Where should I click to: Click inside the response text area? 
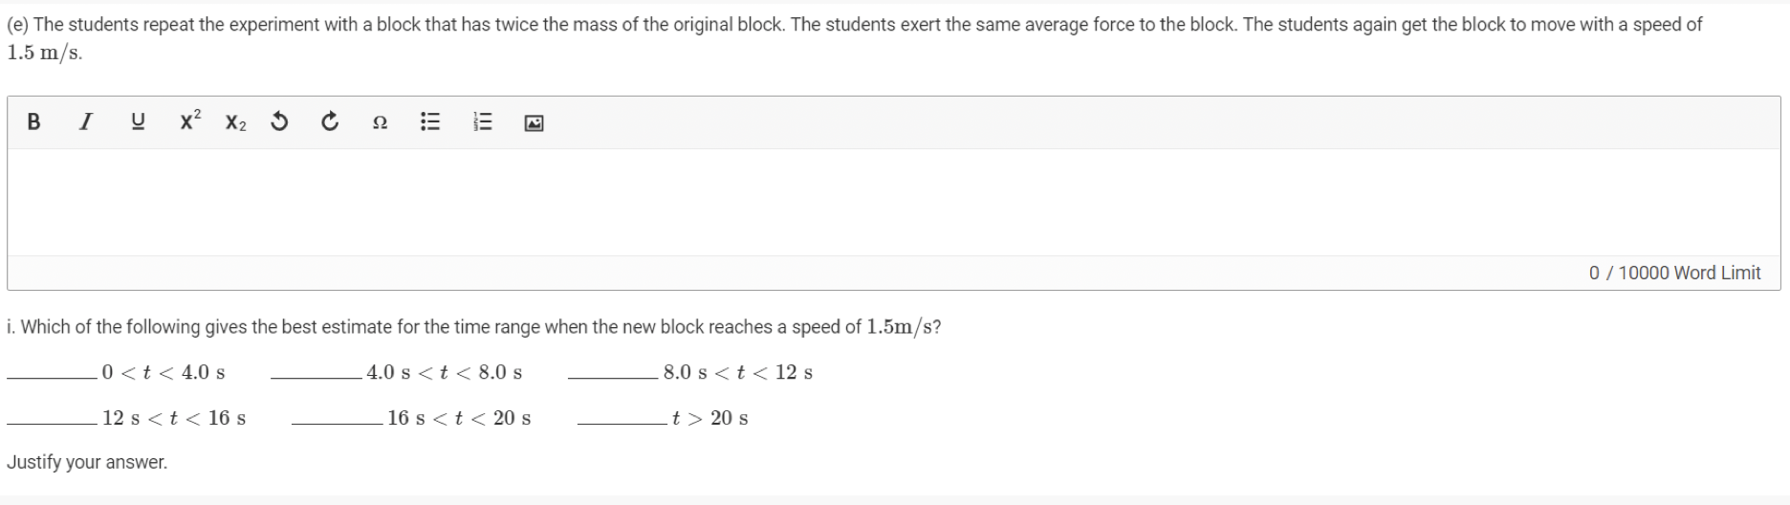pyautogui.click(x=893, y=202)
